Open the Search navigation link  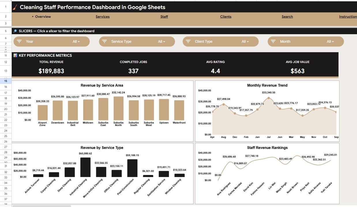(x=287, y=17)
